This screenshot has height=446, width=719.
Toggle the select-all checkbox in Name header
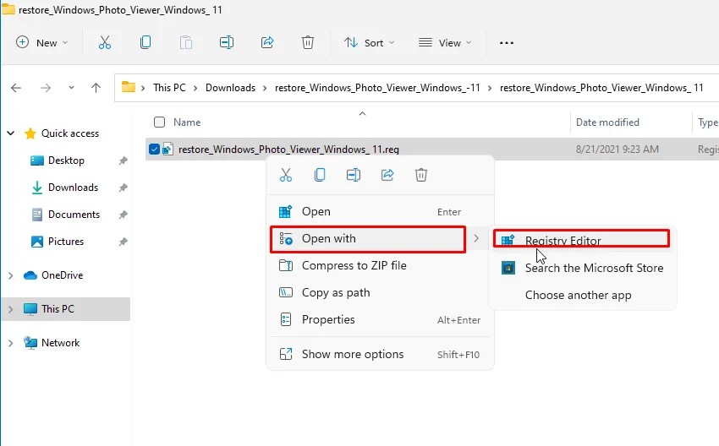[x=159, y=122]
